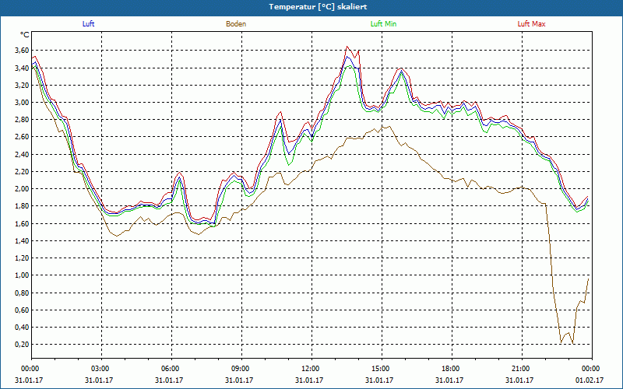
Task: Click the 1,60 y-axis value
Action: [x=22, y=223]
